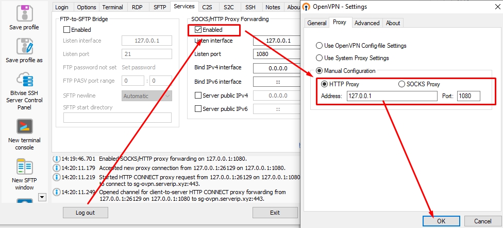Open a New terminal console
The image size is (503, 228).
pyautogui.click(x=25, y=127)
